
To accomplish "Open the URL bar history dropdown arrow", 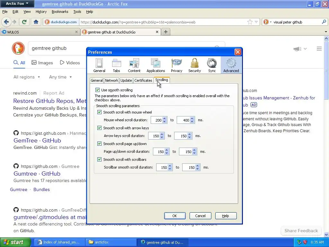I will [x=256, y=22].
